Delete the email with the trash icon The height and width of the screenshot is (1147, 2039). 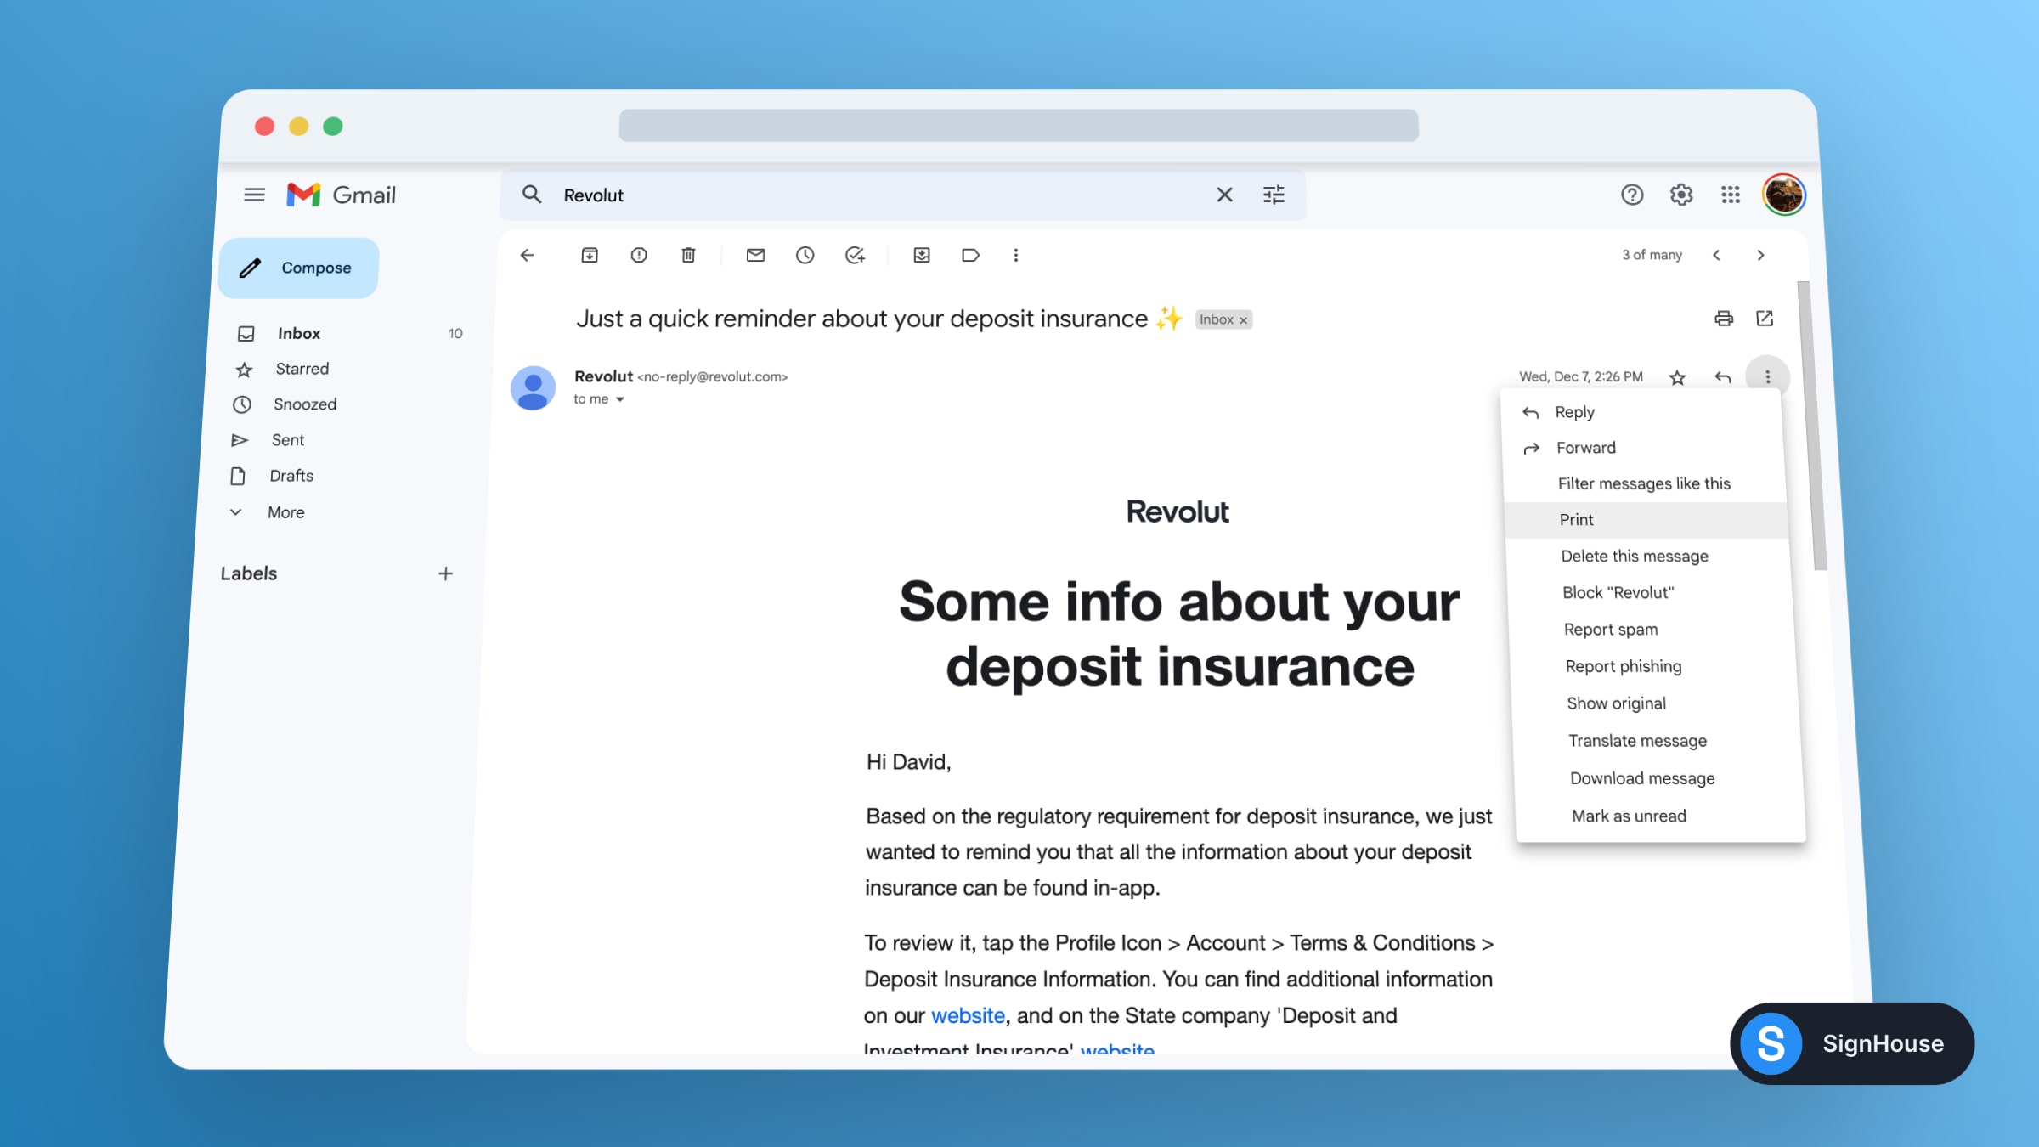[688, 255]
